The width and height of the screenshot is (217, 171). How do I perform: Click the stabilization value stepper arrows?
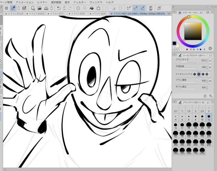[207, 87]
